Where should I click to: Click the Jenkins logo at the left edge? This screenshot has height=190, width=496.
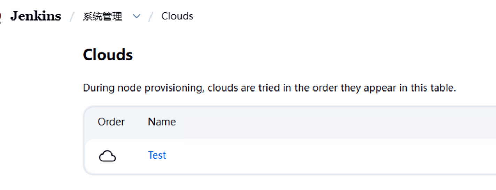[x=1, y=16]
